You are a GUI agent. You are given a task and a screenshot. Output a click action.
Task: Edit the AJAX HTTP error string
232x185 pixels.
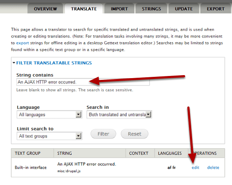tap(195, 167)
